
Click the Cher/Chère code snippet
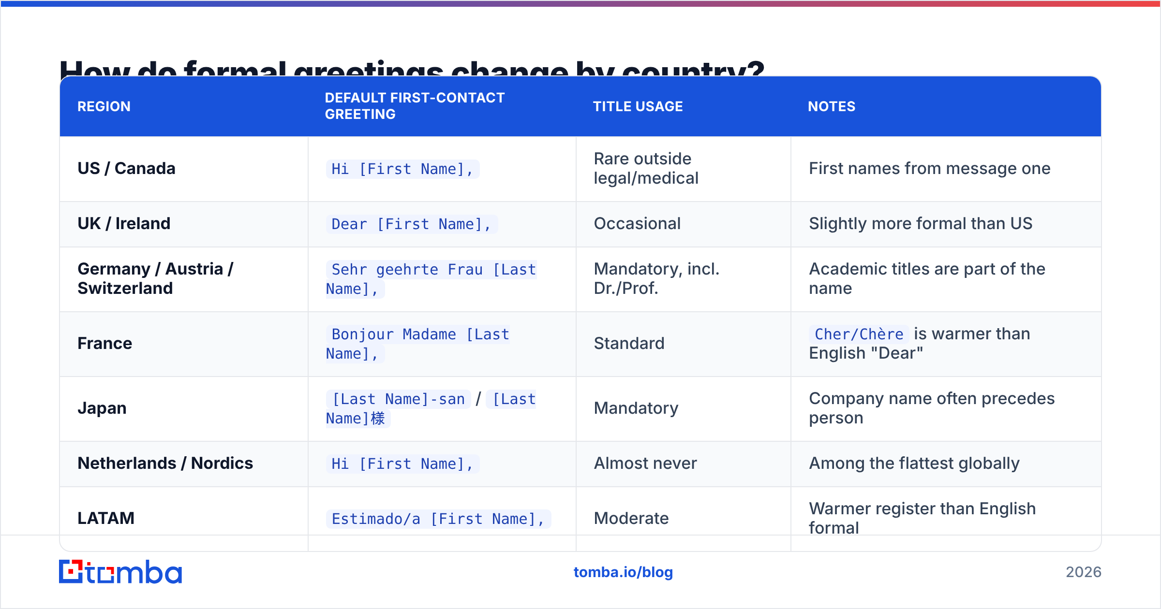tap(859, 334)
